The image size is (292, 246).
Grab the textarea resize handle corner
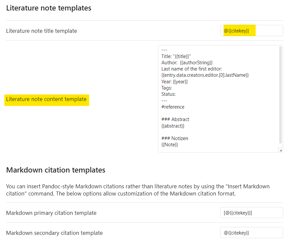coord(281,150)
